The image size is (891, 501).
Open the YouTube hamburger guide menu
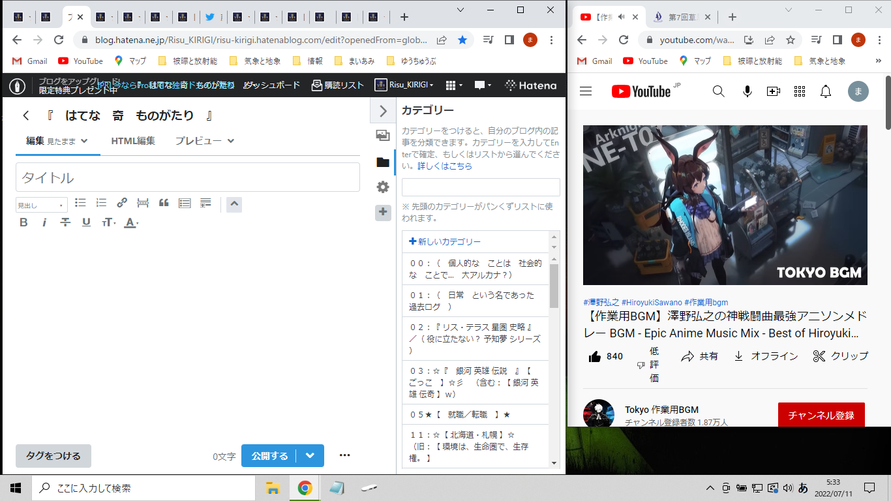tap(586, 91)
